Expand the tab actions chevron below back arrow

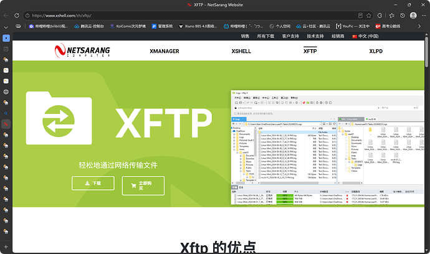tap(6, 27)
